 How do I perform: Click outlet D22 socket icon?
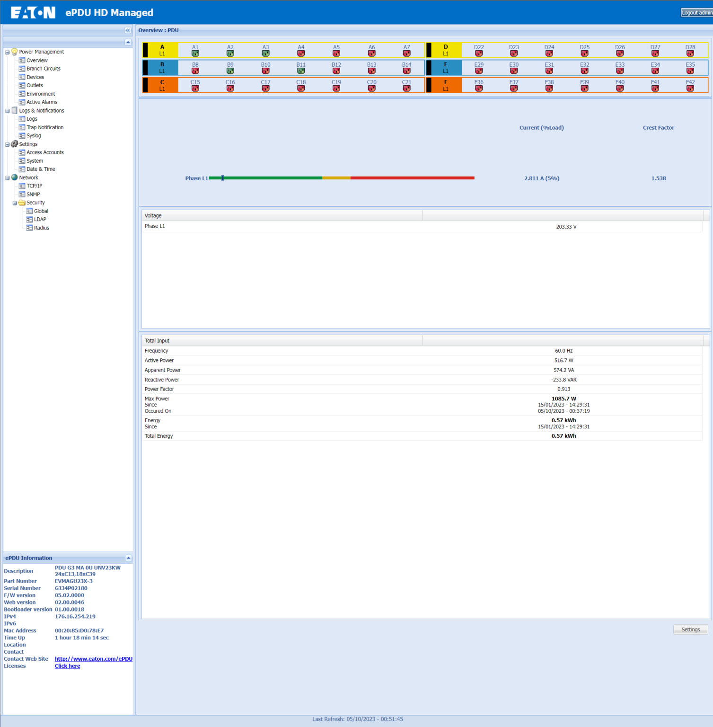[x=479, y=53]
